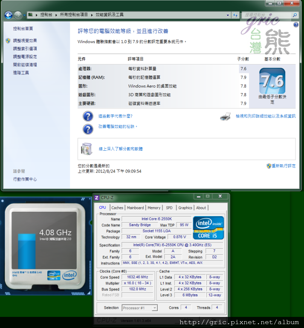The width and height of the screenshot is (304, 328).
Task: Click question icon beside 改善電腦效能的秘訣
Action: [88, 129]
